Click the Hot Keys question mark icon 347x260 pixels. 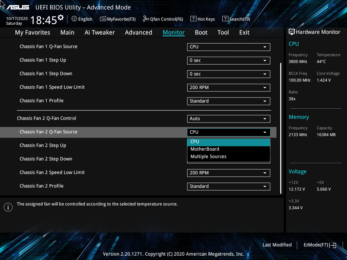coord(193,19)
